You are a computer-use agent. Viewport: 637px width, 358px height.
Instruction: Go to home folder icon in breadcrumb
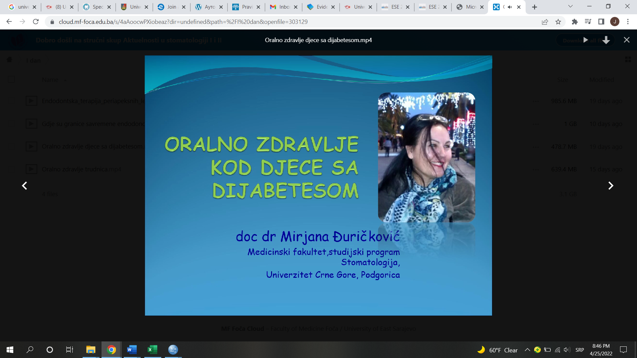pyautogui.click(x=9, y=60)
